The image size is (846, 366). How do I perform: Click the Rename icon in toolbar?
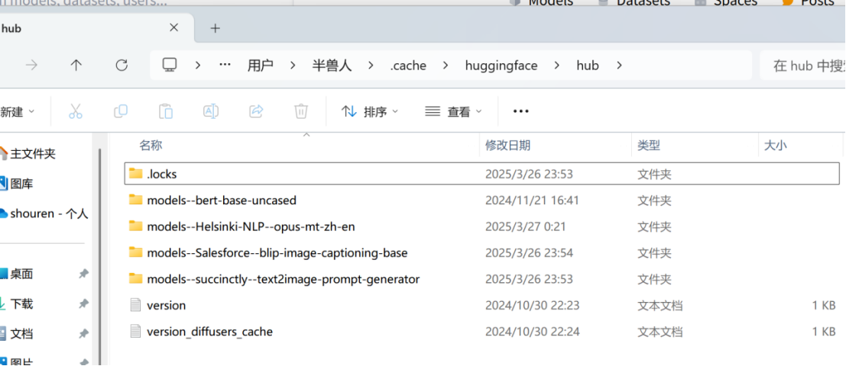point(211,111)
